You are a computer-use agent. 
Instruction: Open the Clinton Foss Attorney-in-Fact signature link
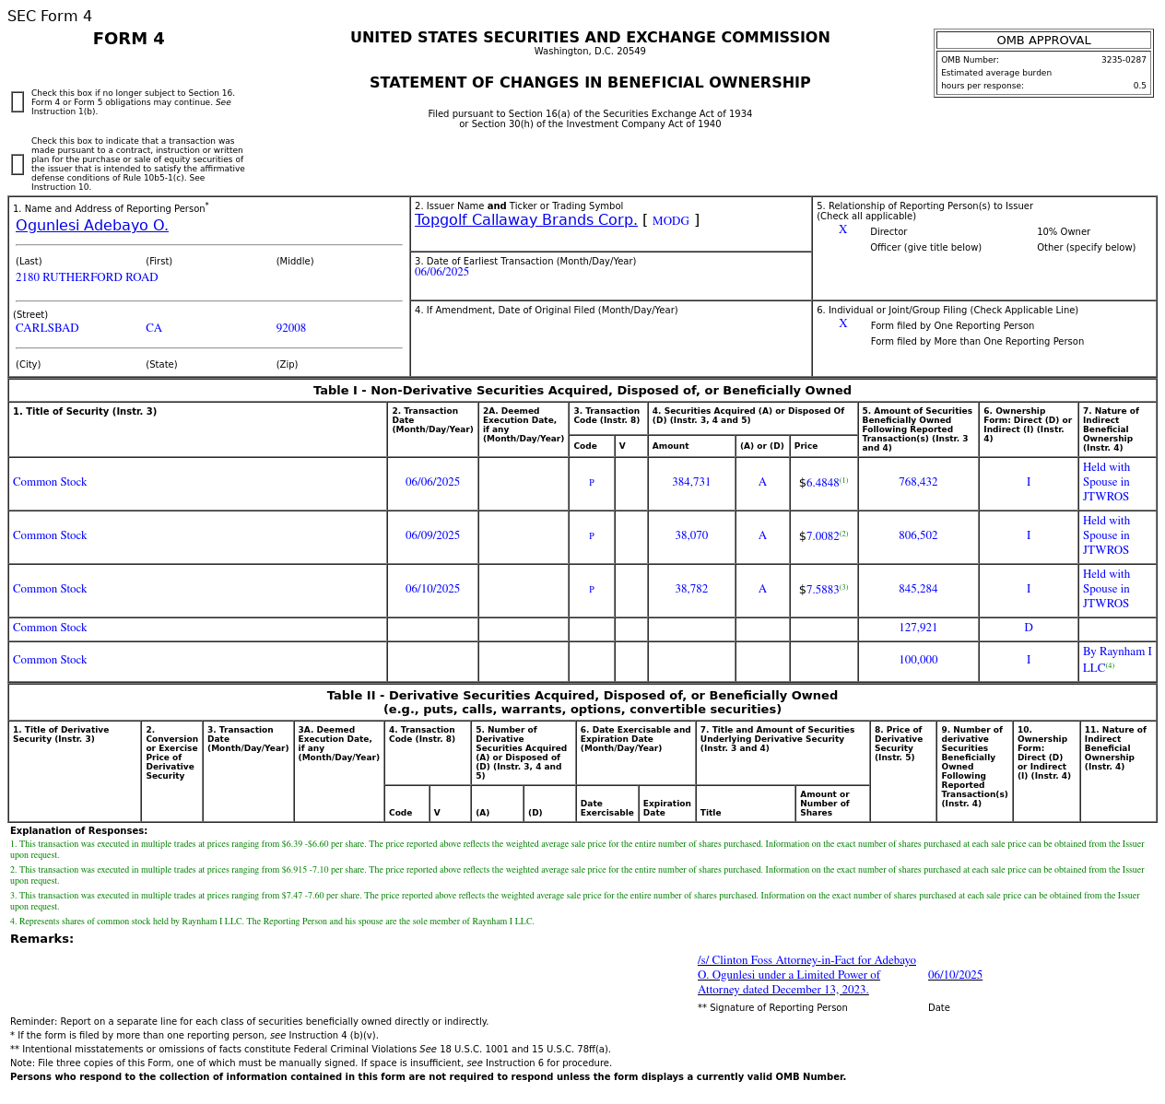pos(806,975)
